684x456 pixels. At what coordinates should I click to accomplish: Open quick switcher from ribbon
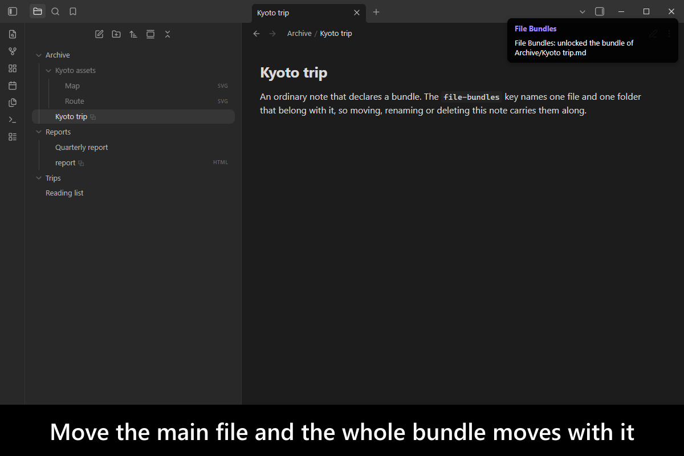pos(13,34)
